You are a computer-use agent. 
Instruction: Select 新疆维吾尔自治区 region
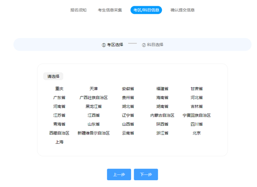(x=94, y=133)
